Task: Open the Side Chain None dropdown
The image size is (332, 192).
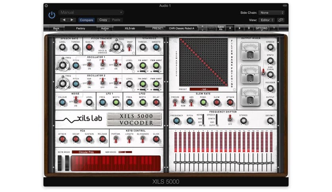Action: click(x=272, y=13)
